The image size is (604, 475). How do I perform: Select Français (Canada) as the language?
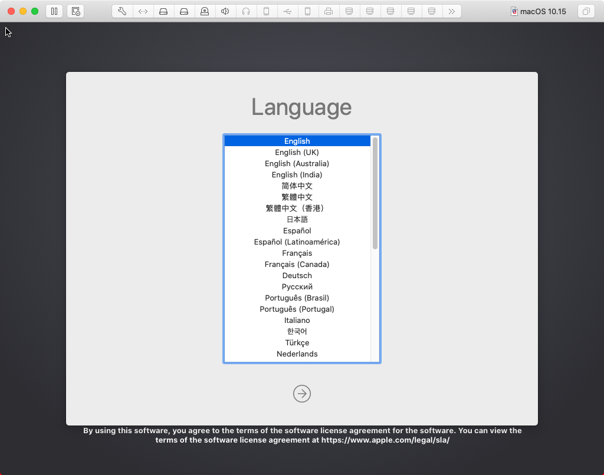(297, 264)
